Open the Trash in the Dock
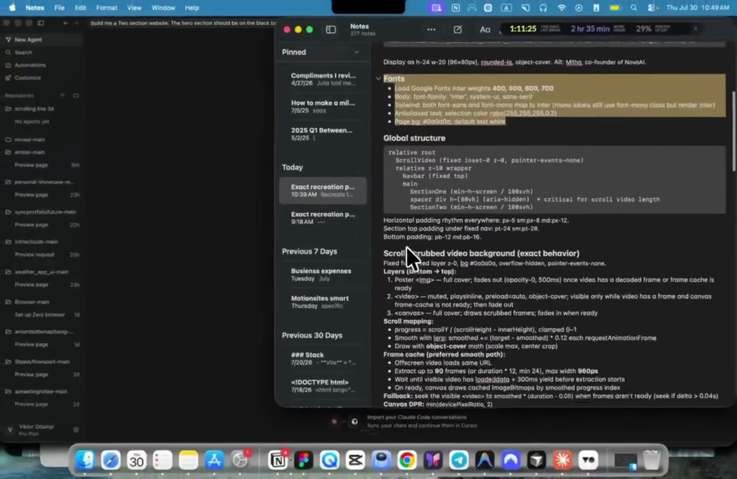The height and width of the screenshot is (479, 737). [651, 460]
